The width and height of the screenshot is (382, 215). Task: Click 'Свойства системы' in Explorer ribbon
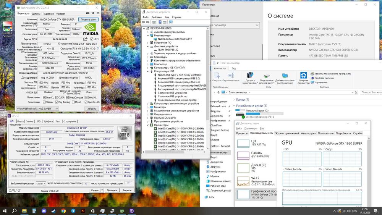322,78
